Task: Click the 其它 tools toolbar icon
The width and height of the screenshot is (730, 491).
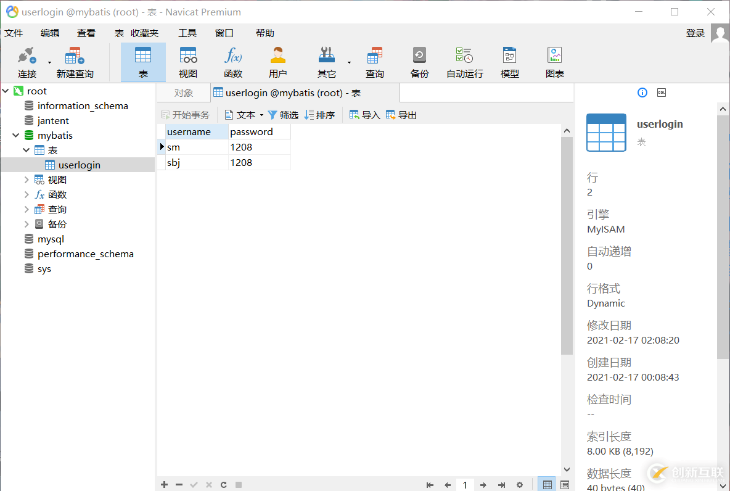Action: tap(326, 62)
